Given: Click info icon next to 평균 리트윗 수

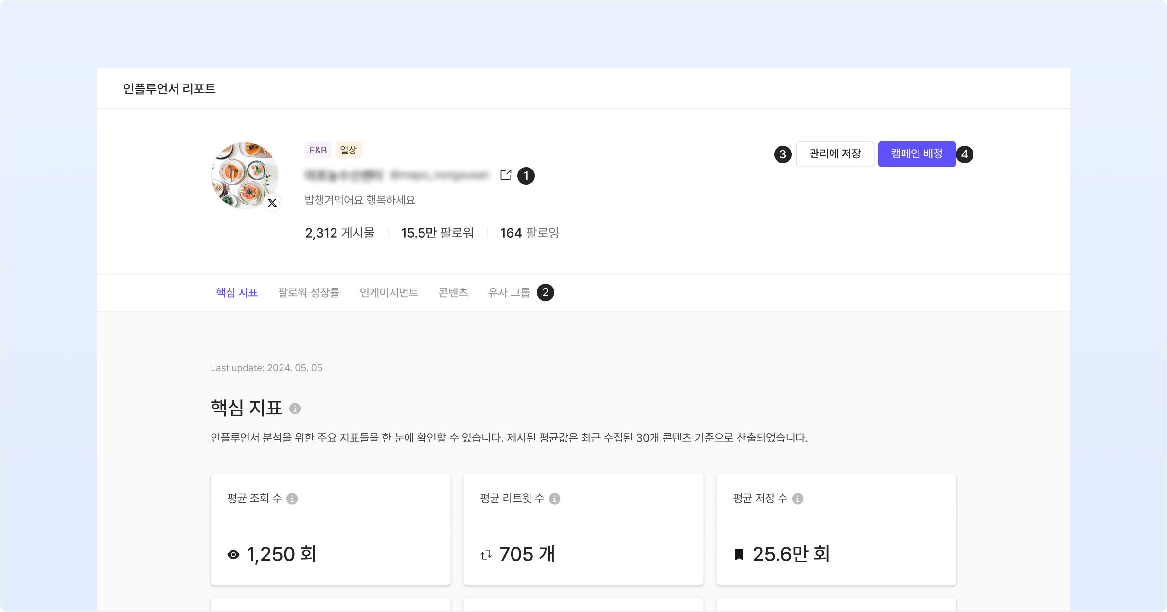Looking at the screenshot, I should [x=554, y=499].
